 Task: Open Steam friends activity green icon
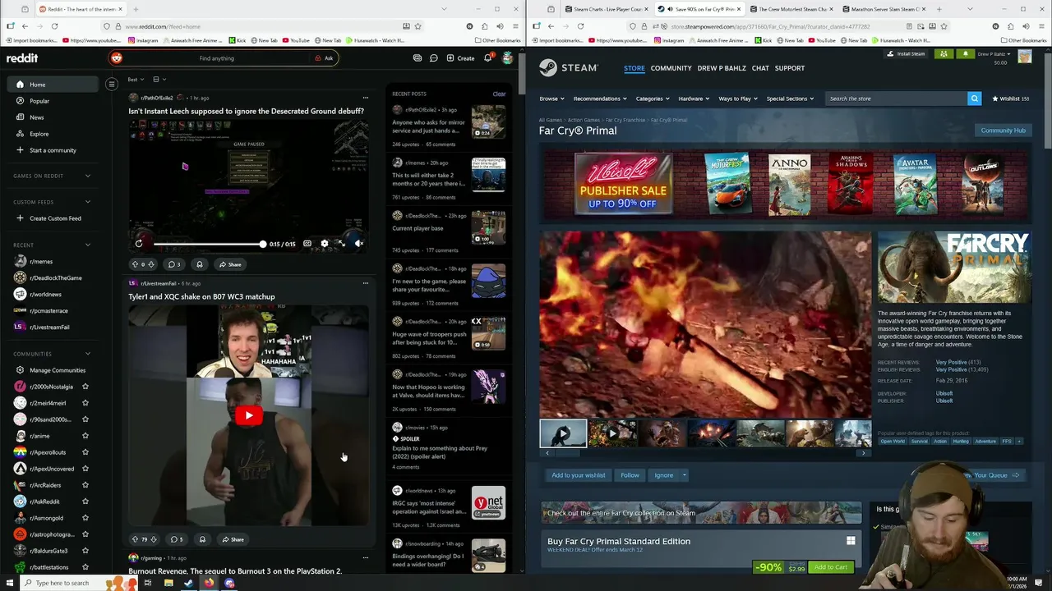click(x=944, y=54)
